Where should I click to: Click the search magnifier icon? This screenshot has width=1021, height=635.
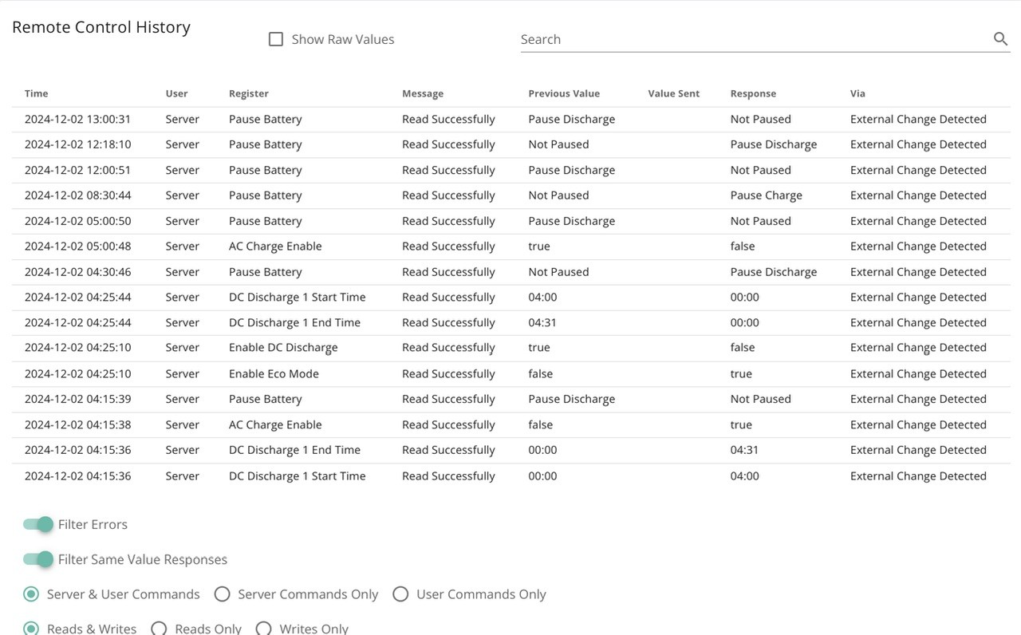click(x=1000, y=39)
